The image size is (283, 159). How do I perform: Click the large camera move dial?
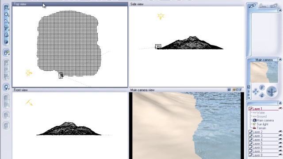coord(272,91)
